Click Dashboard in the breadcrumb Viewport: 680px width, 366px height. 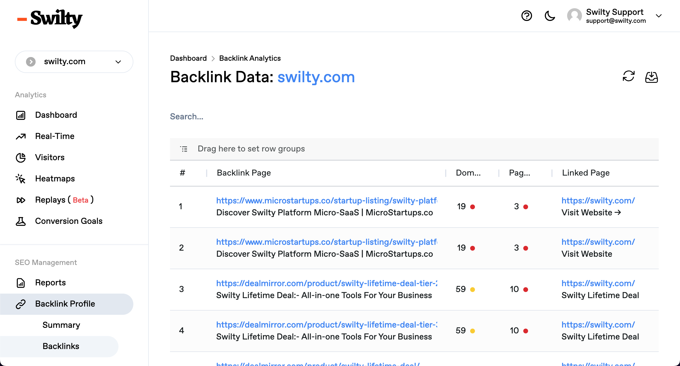pos(188,58)
